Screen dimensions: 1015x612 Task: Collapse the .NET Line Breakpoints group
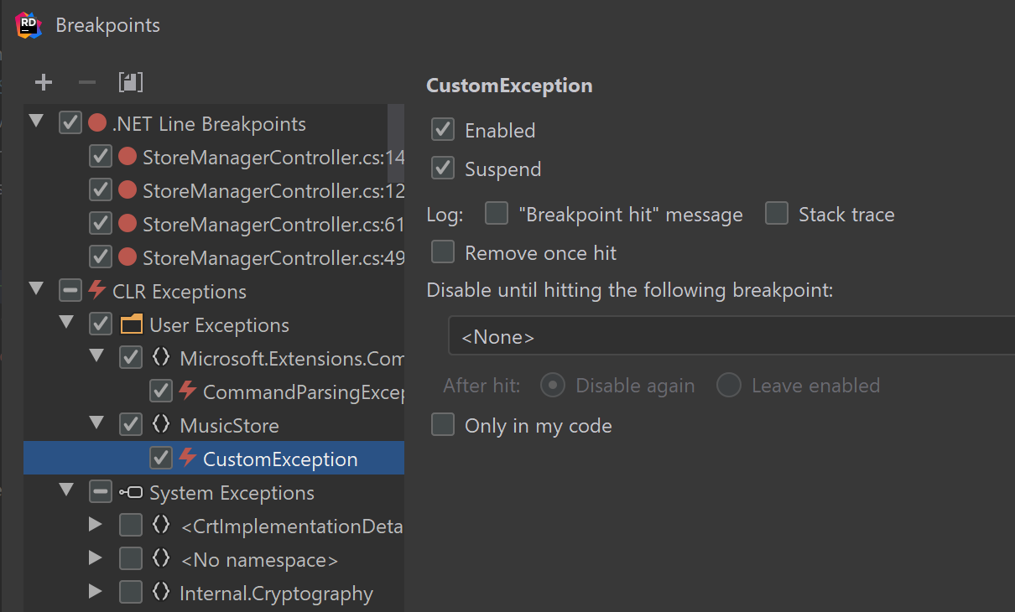point(36,122)
